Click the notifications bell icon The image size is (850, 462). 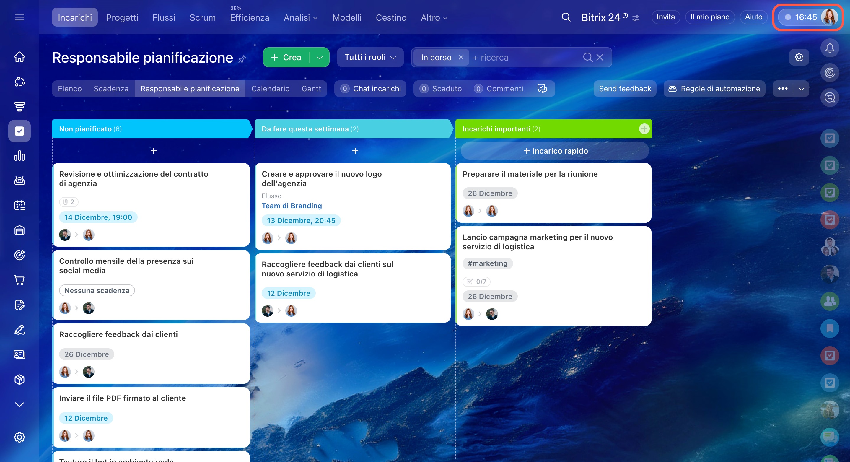829,48
